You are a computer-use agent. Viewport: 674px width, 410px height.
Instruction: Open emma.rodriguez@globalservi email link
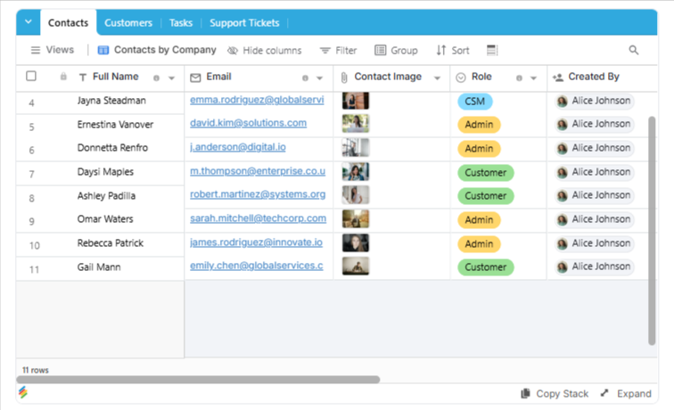pyautogui.click(x=257, y=100)
